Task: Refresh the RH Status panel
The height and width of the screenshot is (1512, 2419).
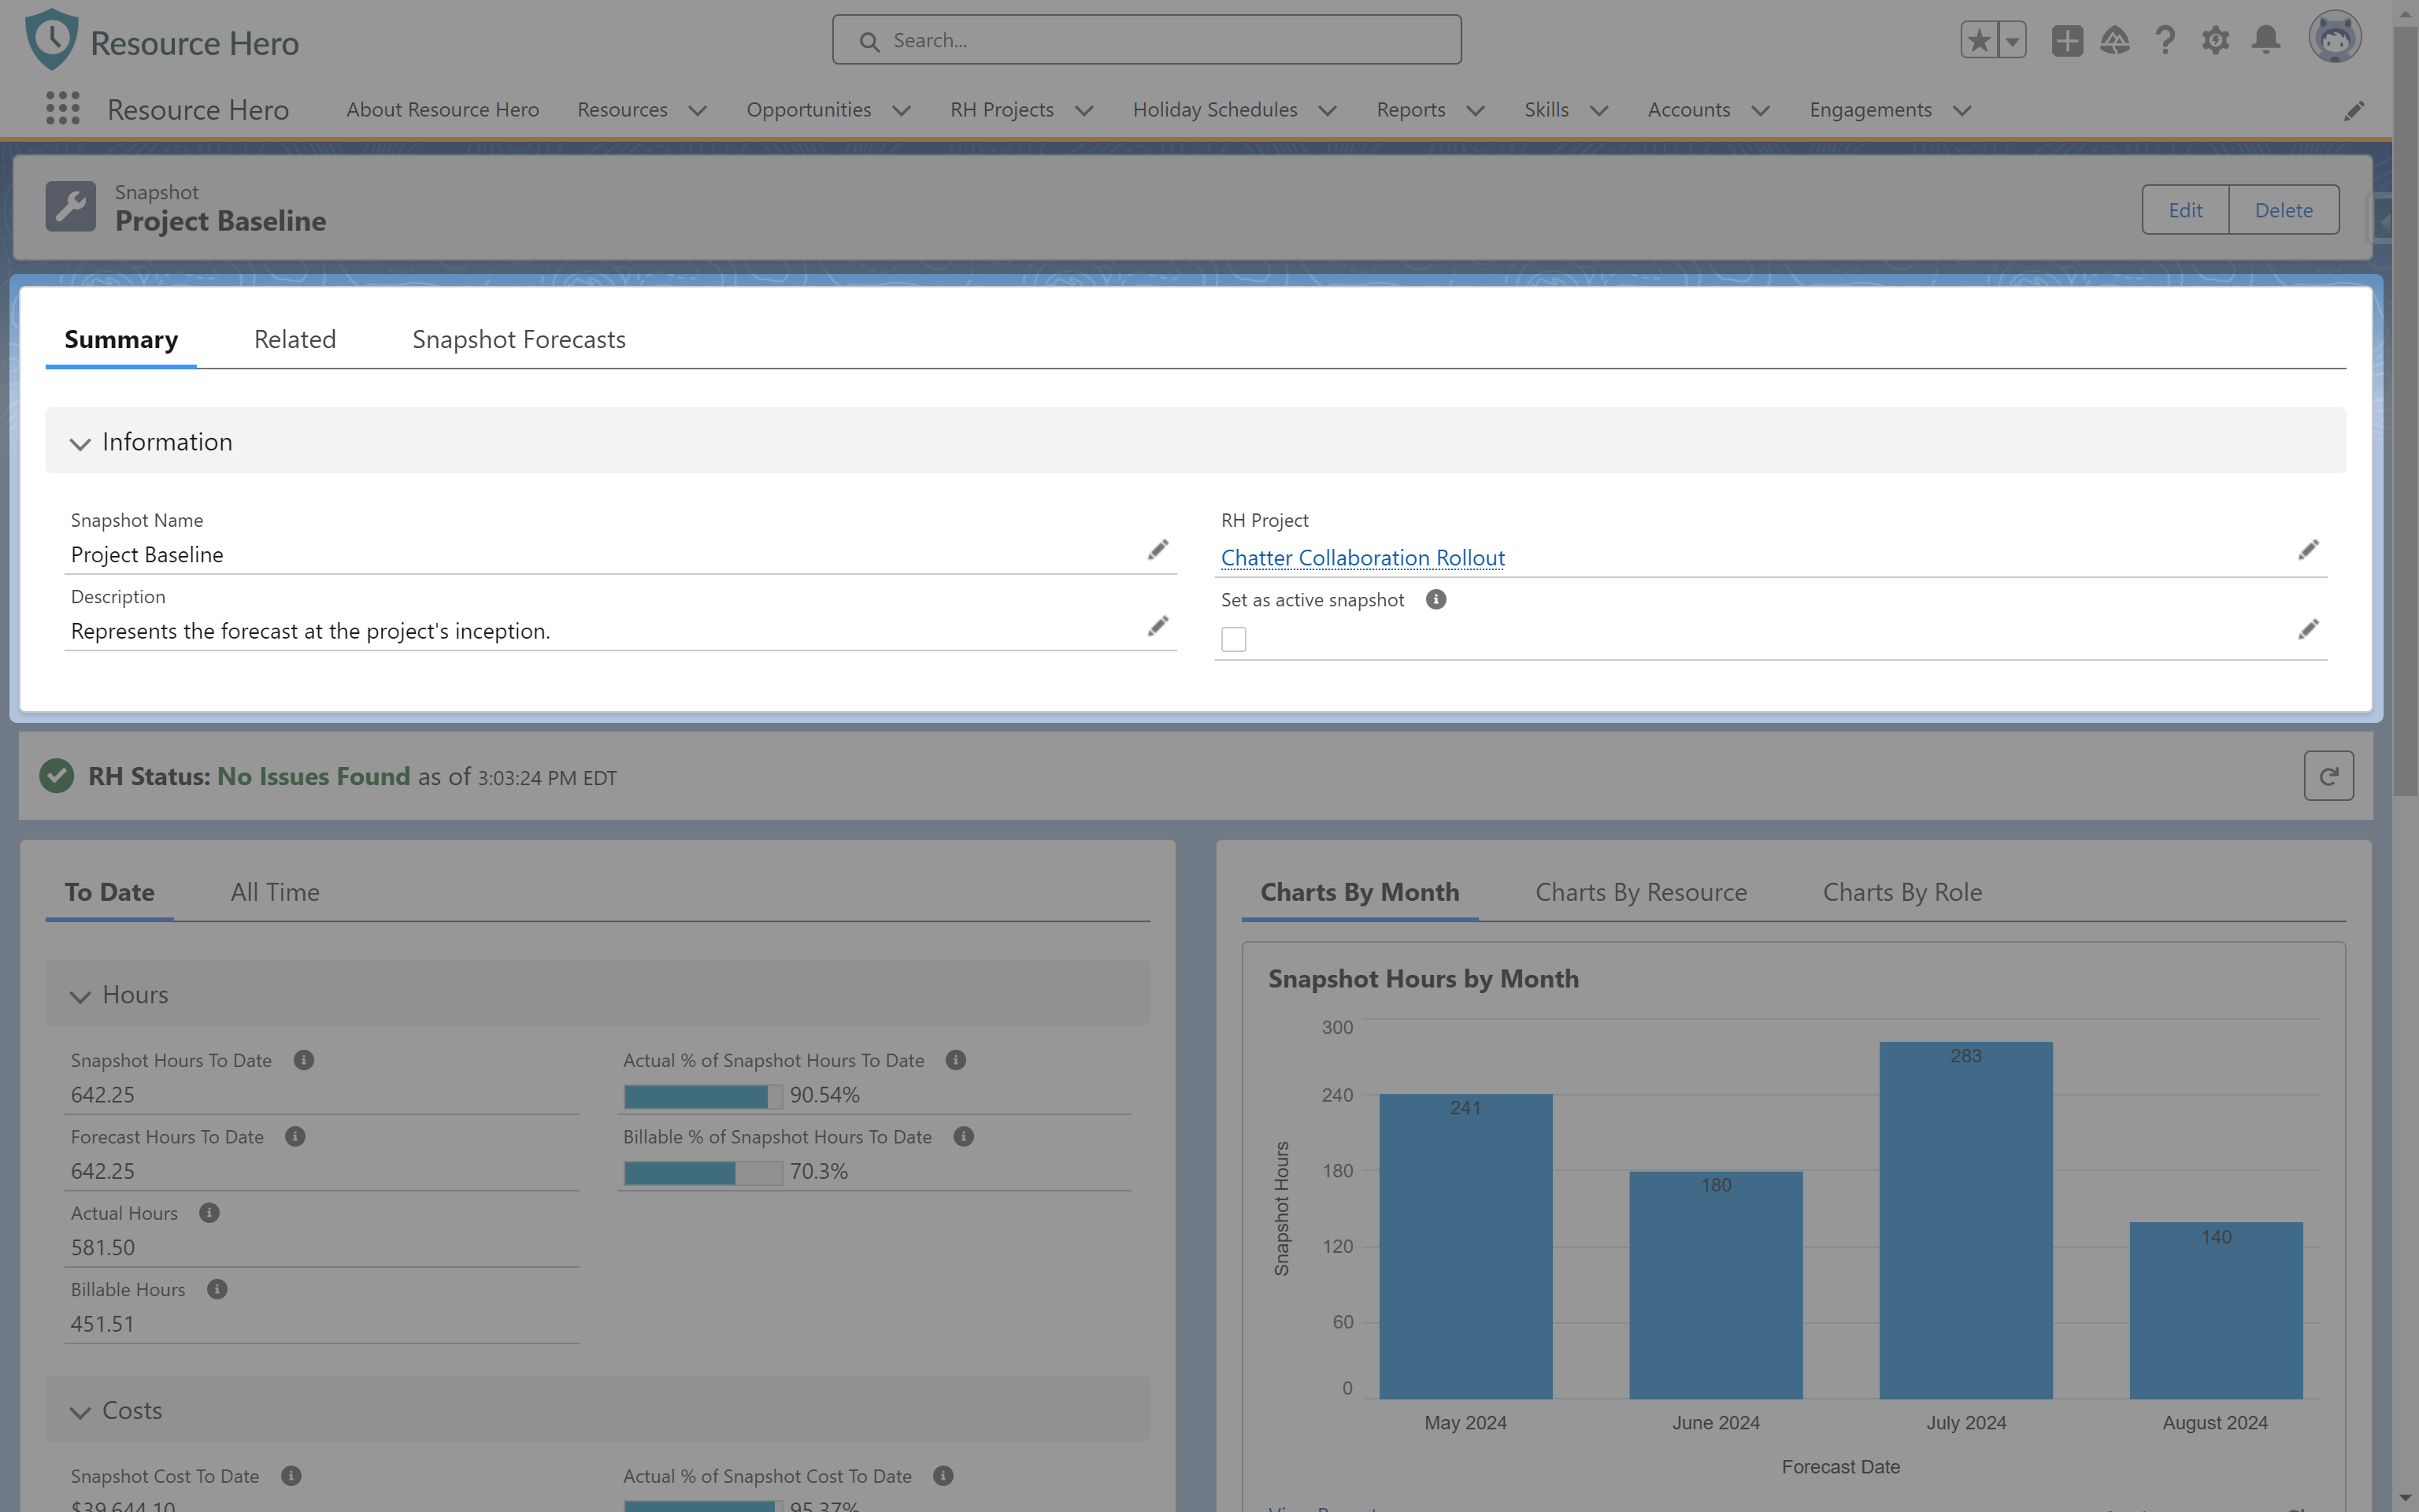Action: [x=2328, y=776]
